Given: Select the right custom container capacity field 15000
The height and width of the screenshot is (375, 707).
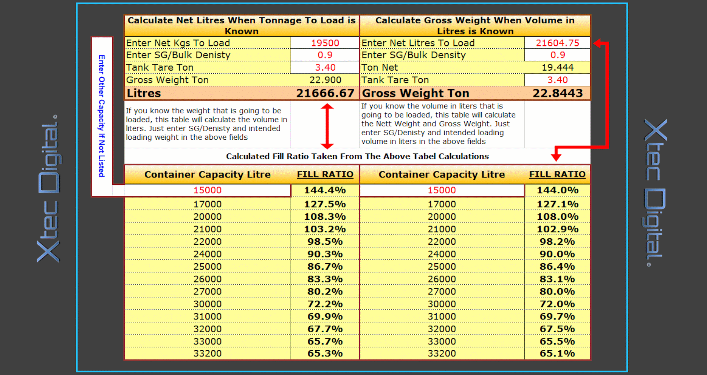Looking at the screenshot, I should click(442, 190).
